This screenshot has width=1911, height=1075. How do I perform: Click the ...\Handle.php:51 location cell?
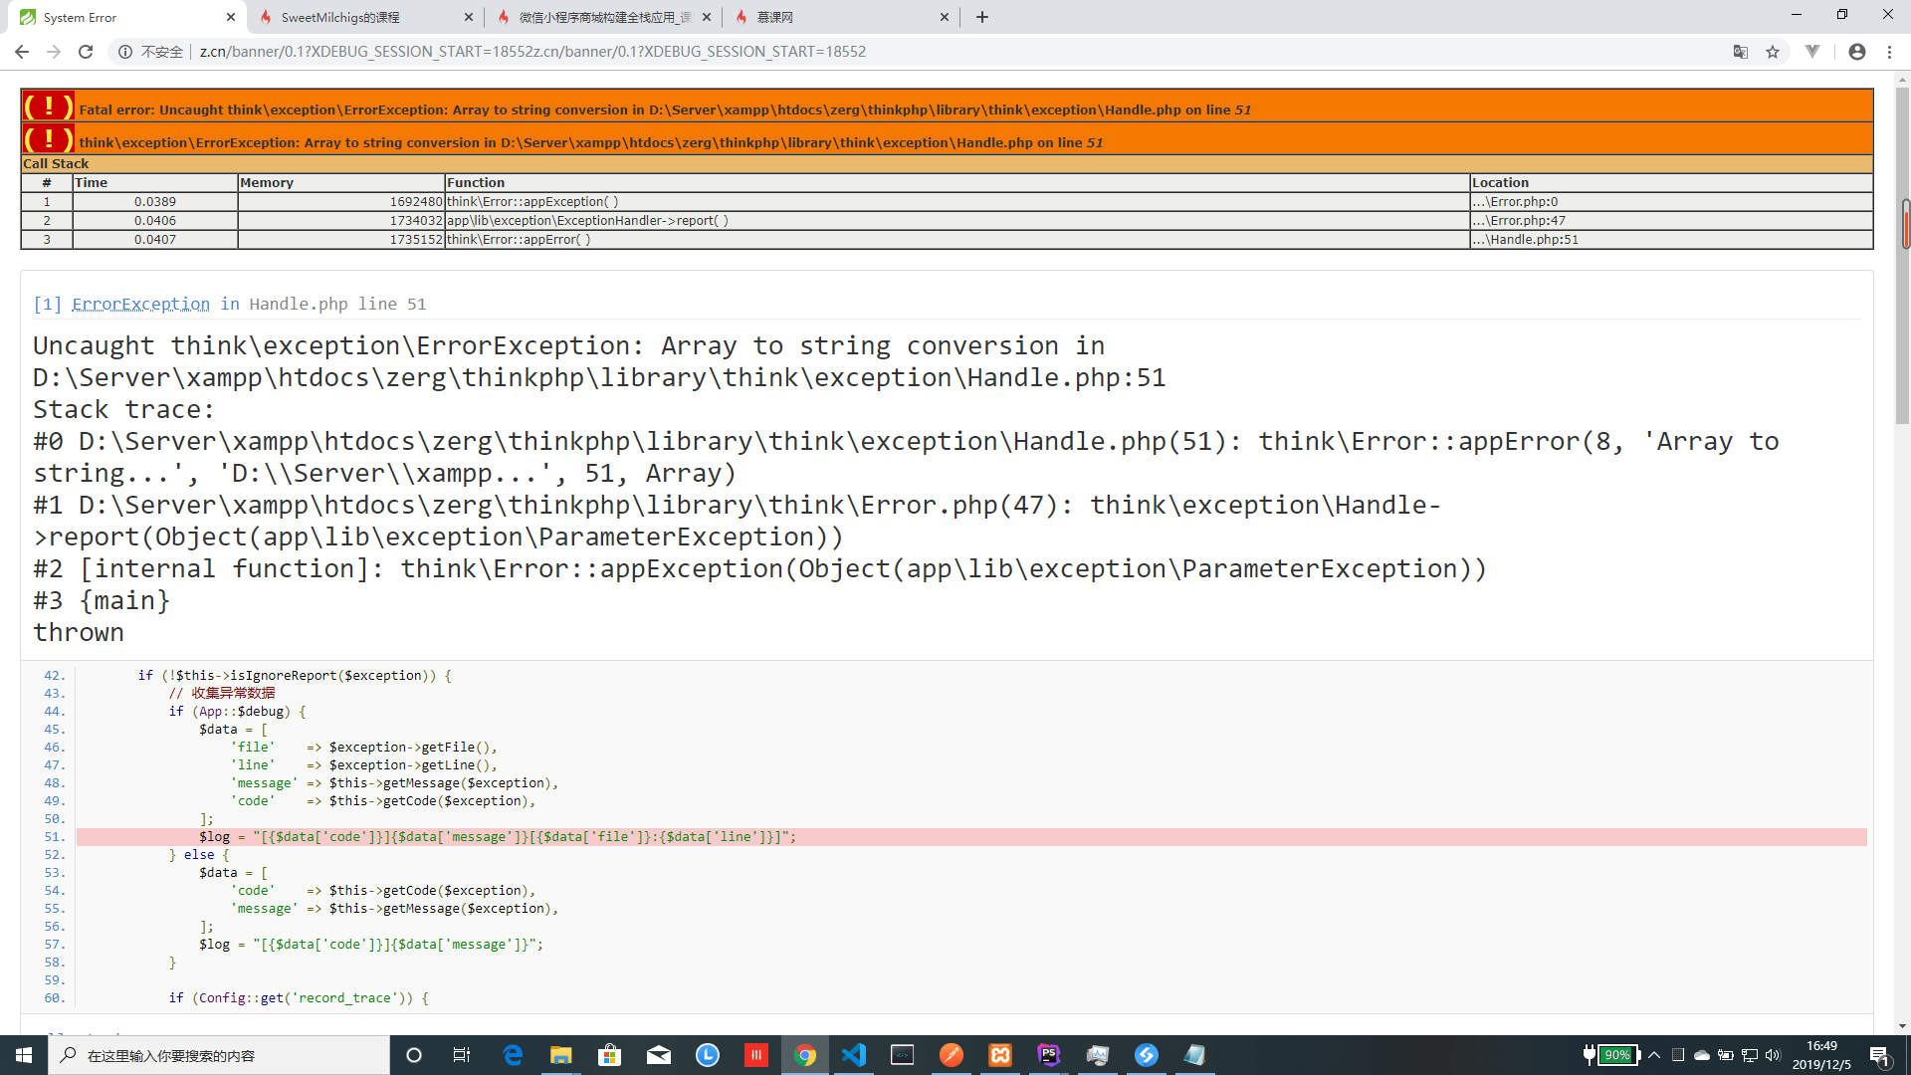coord(1670,239)
